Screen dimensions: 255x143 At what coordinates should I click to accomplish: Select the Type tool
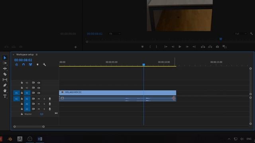click(x=5, y=96)
